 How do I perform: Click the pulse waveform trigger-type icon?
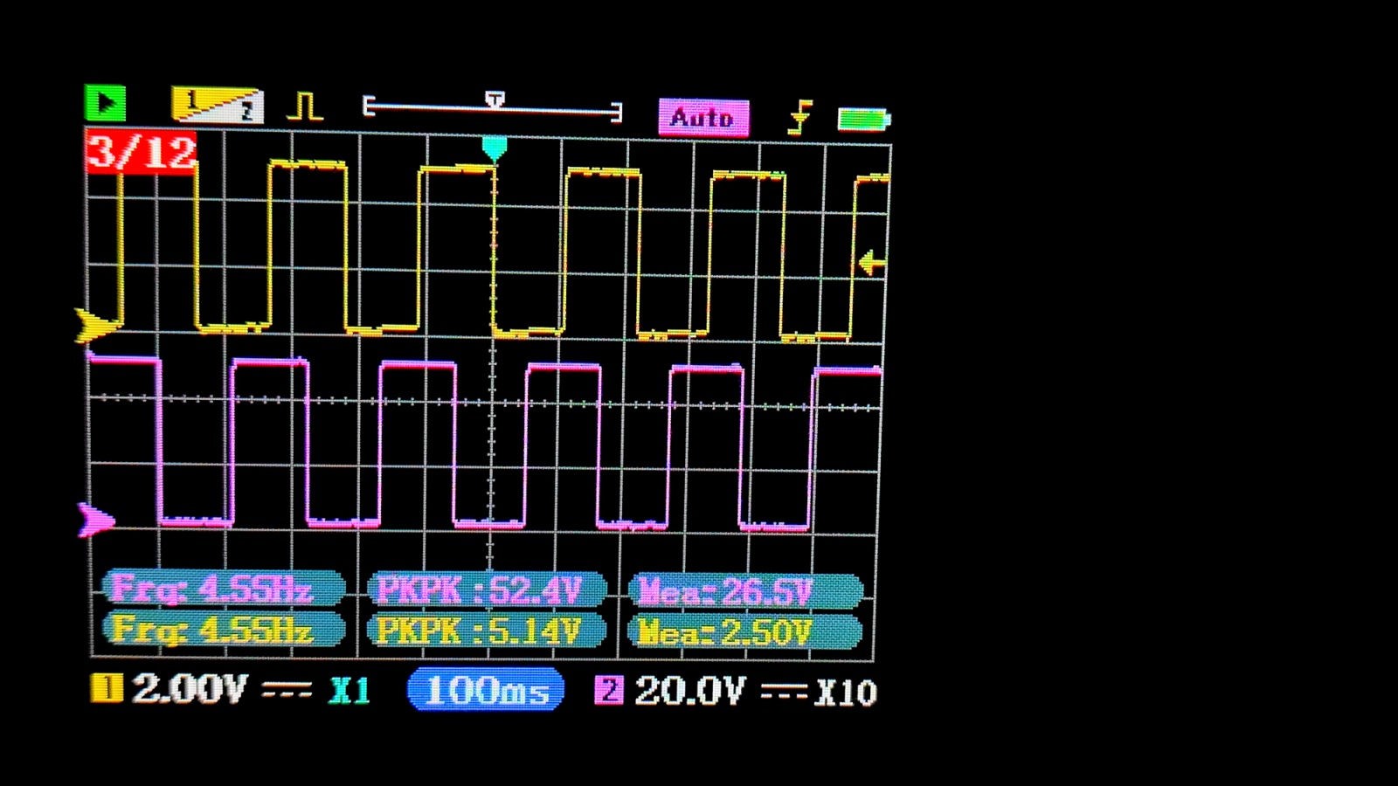pyautogui.click(x=305, y=107)
